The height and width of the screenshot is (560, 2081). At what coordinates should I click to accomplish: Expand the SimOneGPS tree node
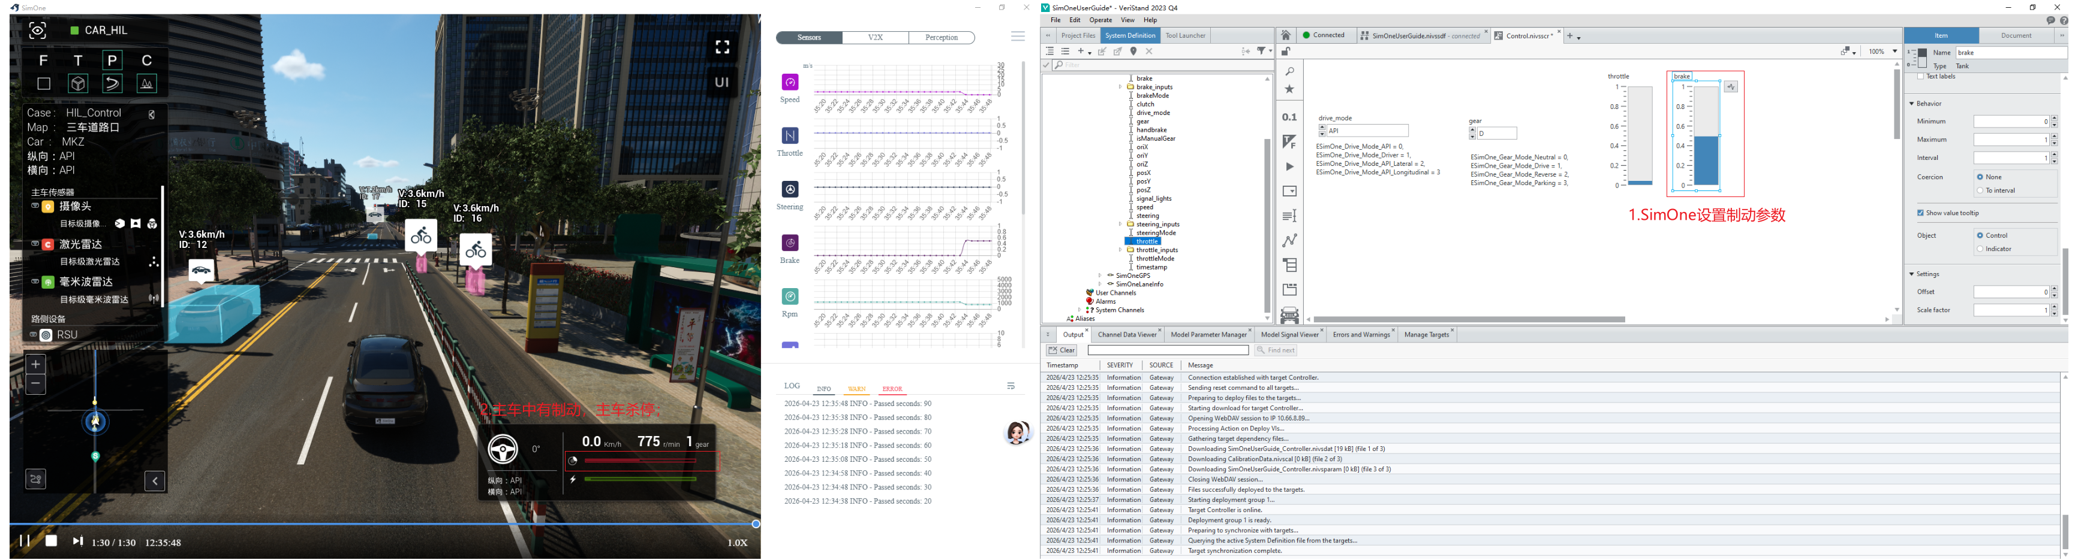pos(1099,276)
